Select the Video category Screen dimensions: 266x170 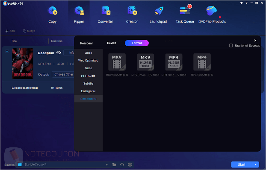point(88,53)
